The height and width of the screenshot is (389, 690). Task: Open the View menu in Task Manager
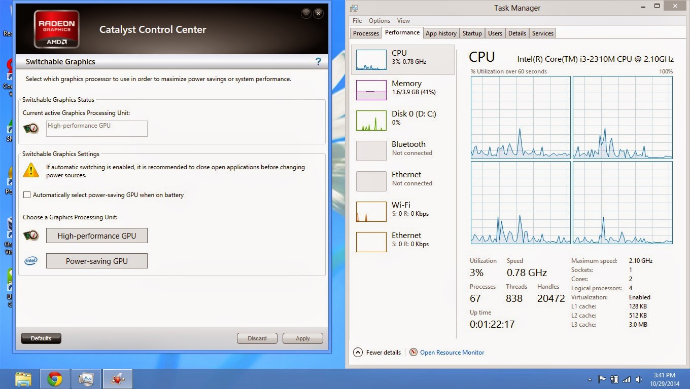point(403,21)
